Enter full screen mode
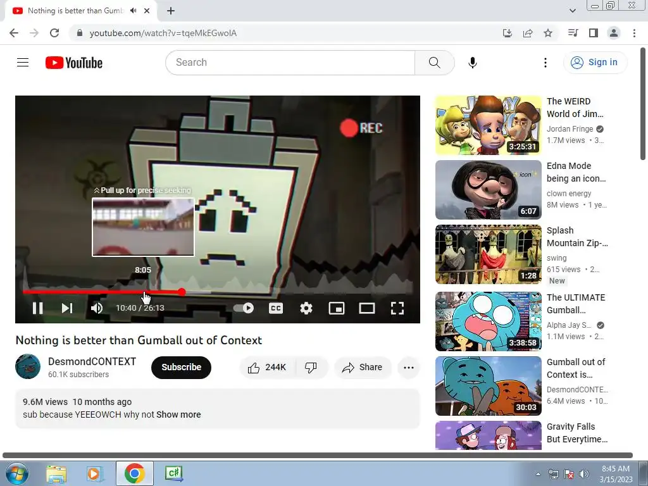The width and height of the screenshot is (648, 486). 397,308
